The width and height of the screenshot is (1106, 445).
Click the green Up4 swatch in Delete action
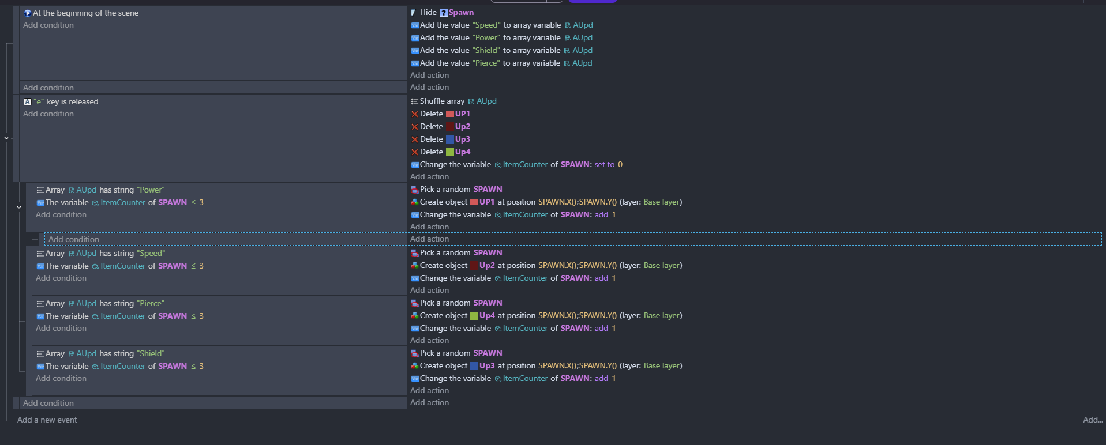click(450, 152)
